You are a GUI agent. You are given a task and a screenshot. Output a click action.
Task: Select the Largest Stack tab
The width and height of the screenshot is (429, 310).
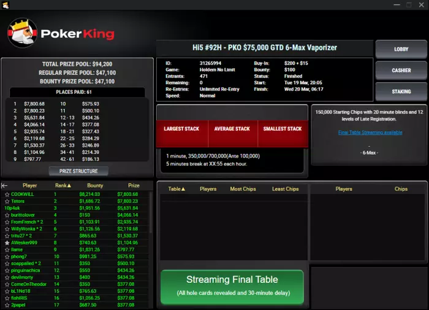click(x=181, y=134)
